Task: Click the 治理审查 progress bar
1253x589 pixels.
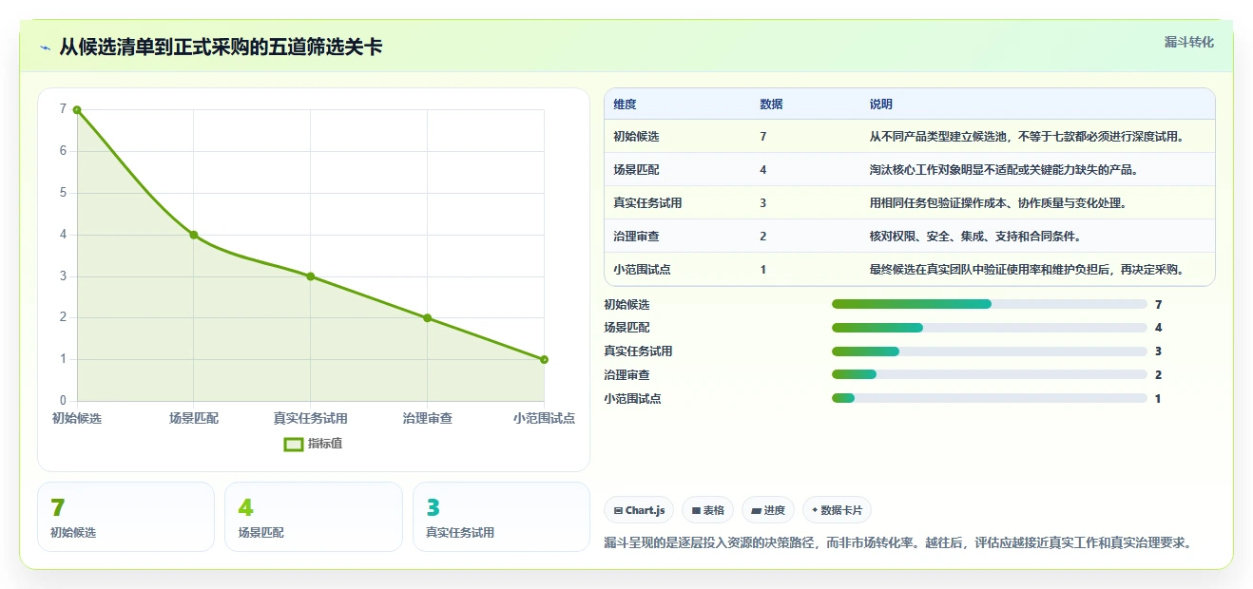Action: (990, 374)
